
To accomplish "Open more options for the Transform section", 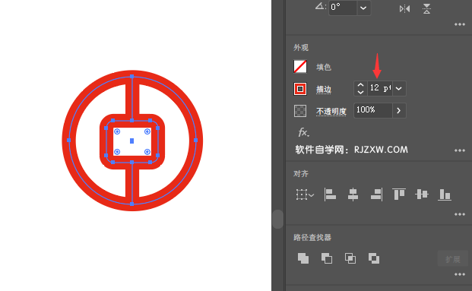I will [x=460, y=24].
